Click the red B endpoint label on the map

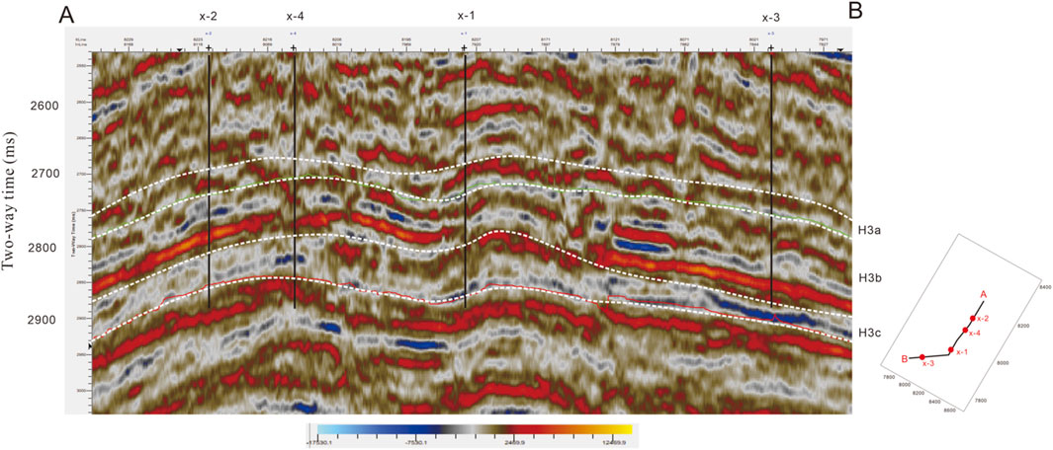point(905,359)
